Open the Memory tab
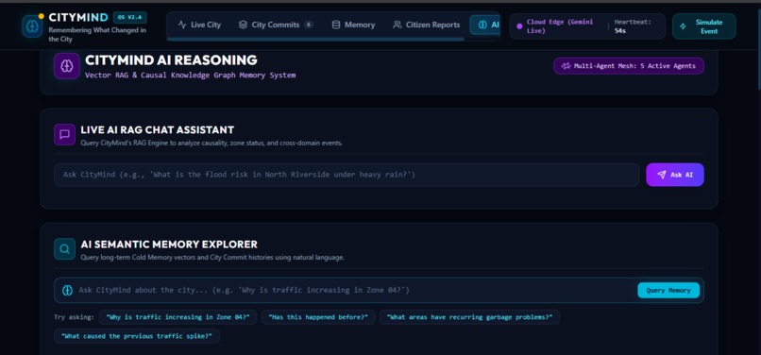 tap(353, 25)
